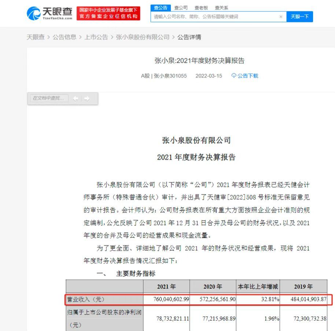The height and width of the screenshot is (331, 335).
Task: Click the TianYanCha logo
Action: pyautogui.click(x=49, y=13)
